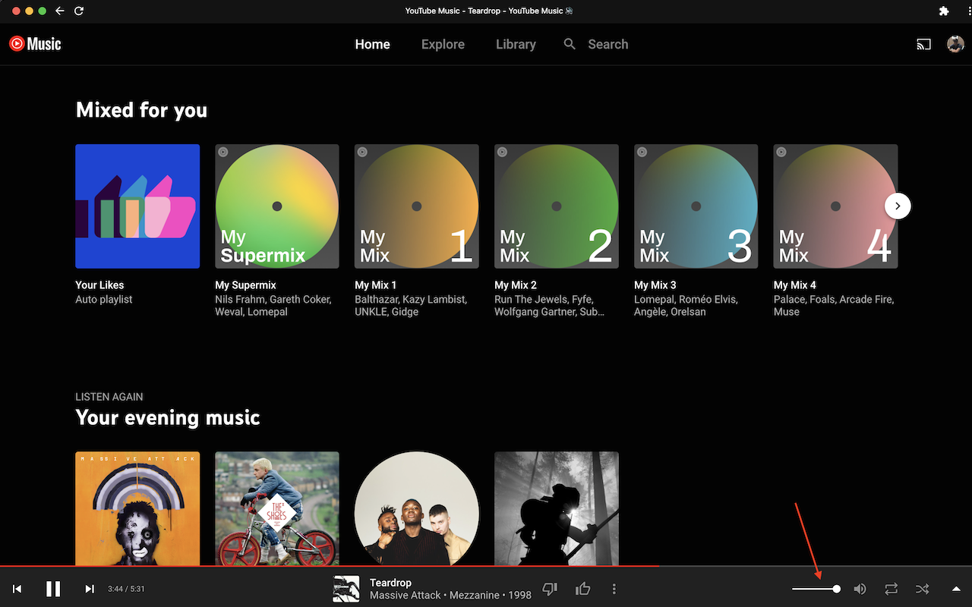Go back with the browser back arrow
Viewport: 972px width, 607px height.
pos(60,11)
